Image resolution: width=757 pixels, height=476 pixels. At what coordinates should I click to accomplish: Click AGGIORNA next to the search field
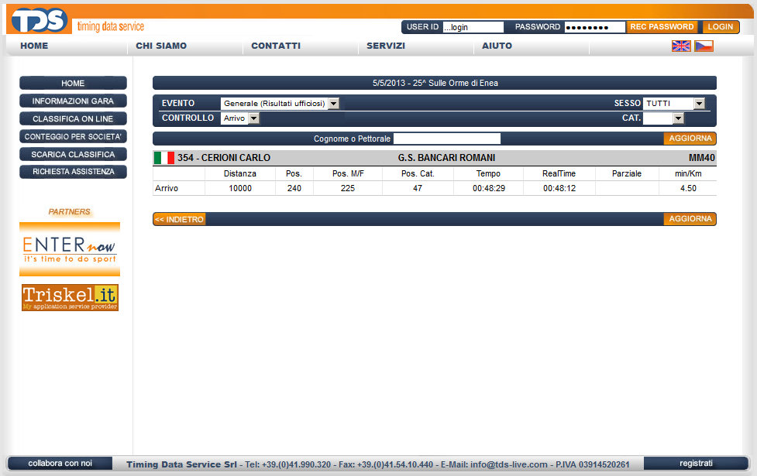[690, 139]
